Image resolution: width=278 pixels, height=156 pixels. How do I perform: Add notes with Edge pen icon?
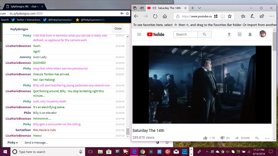(252, 16)
